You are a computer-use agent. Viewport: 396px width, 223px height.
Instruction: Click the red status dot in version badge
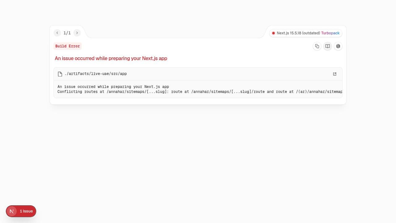click(273, 33)
